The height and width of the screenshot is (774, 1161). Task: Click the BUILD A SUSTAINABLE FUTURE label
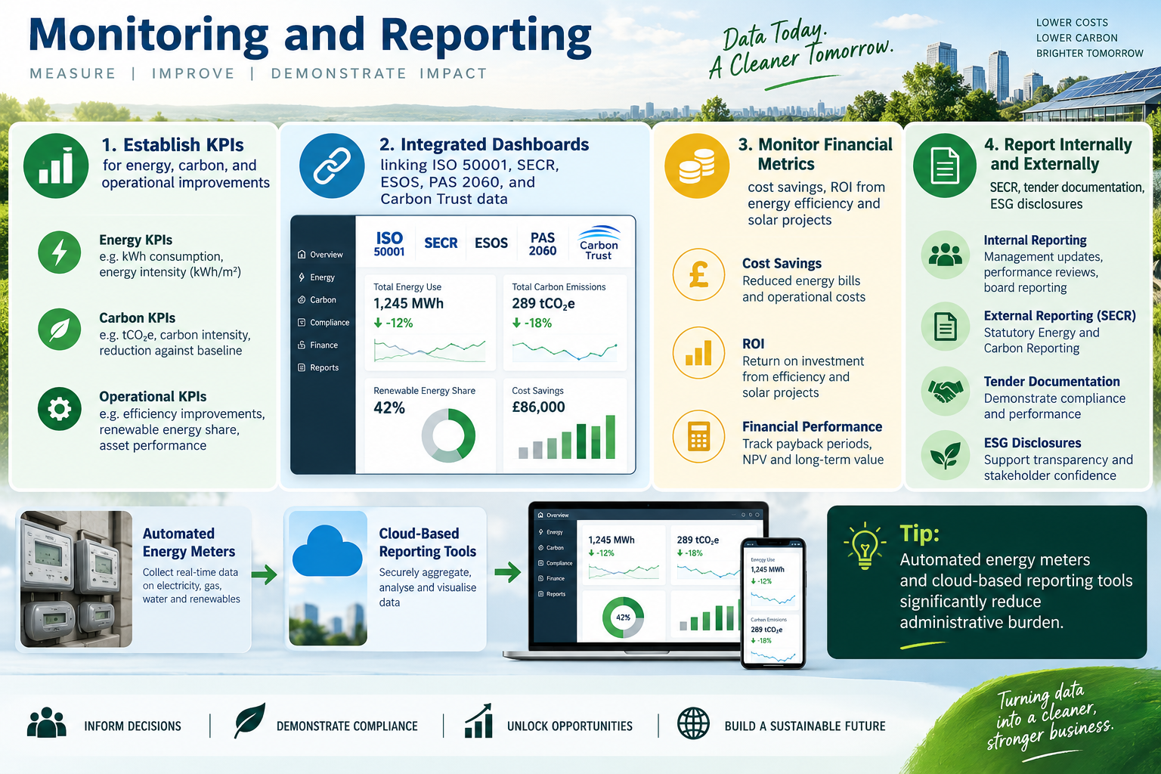805,726
